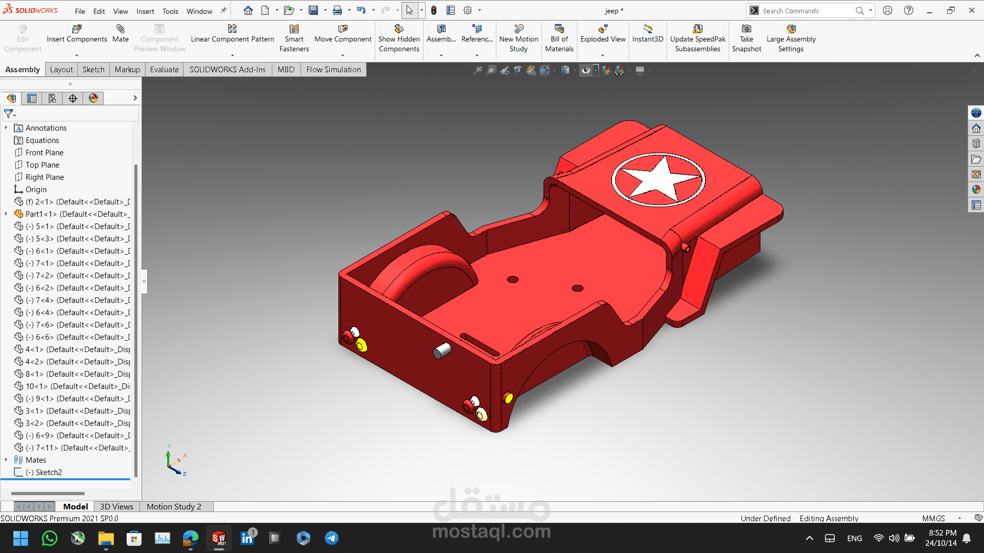Select the Mate tool
The image size is (984, 553).
pos(121,29)
